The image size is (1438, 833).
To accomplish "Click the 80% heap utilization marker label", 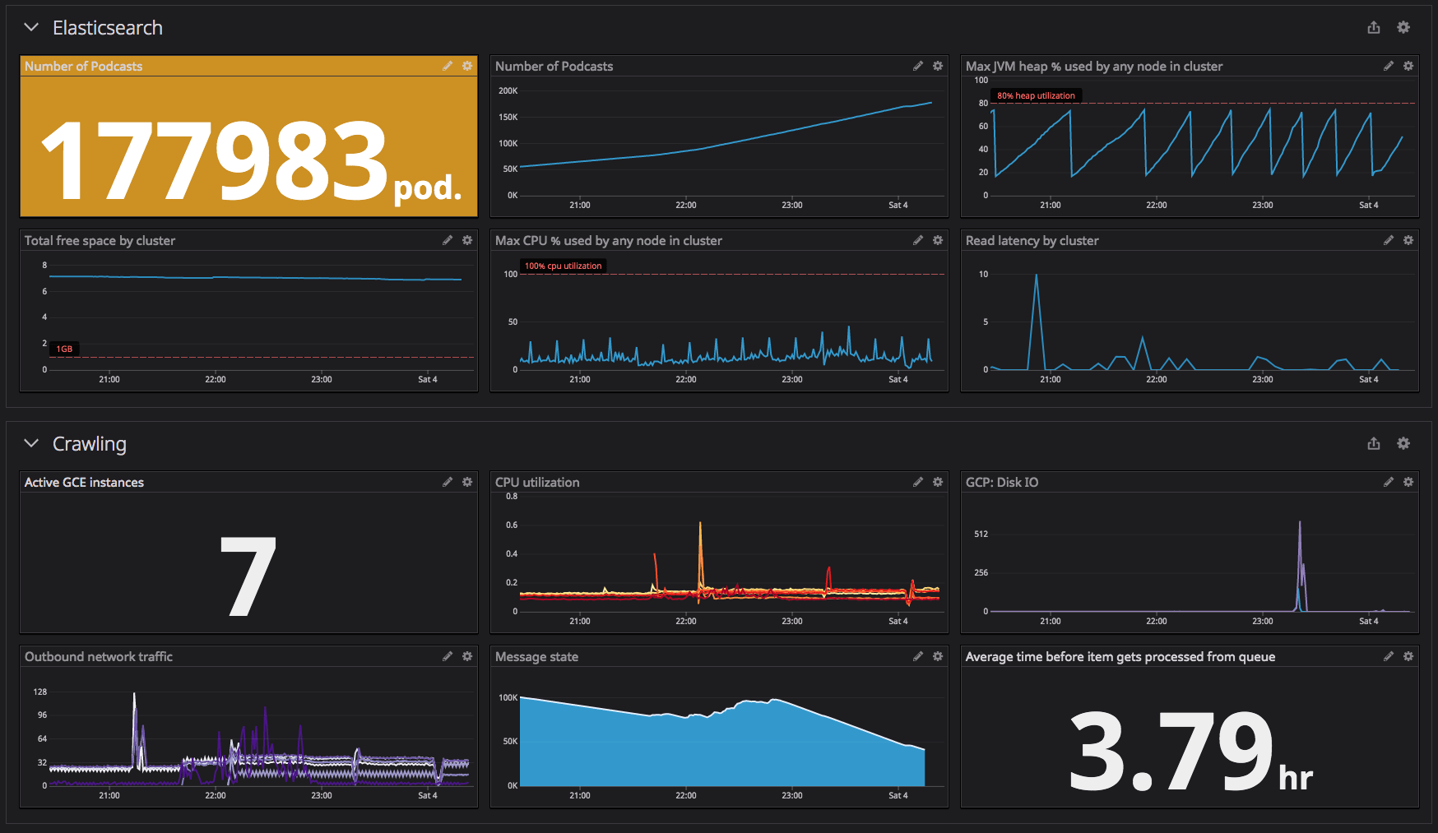I will coord(1036,95).
